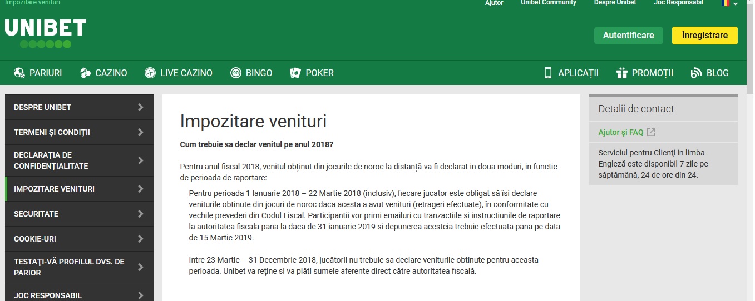Click the cherries Cazino icon
Viewport: 755px width, 301px height.
(85, 73)
